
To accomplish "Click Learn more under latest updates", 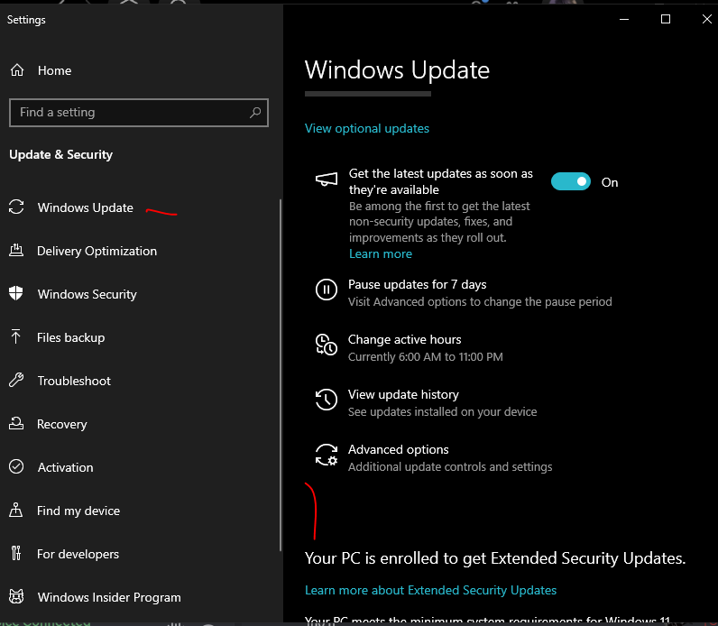I will click(x=381, y=253).
